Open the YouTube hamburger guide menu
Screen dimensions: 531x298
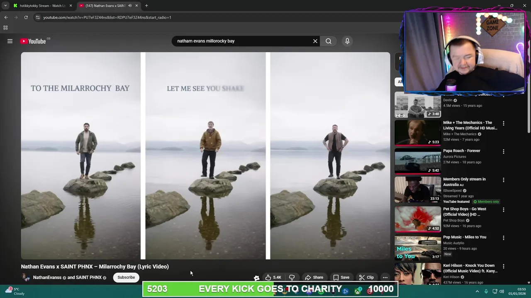point(10,41)
